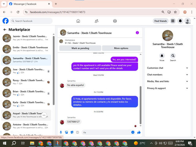The image size is (196, 147).
Task: Click the Search Facebook field
Action: 31,21
